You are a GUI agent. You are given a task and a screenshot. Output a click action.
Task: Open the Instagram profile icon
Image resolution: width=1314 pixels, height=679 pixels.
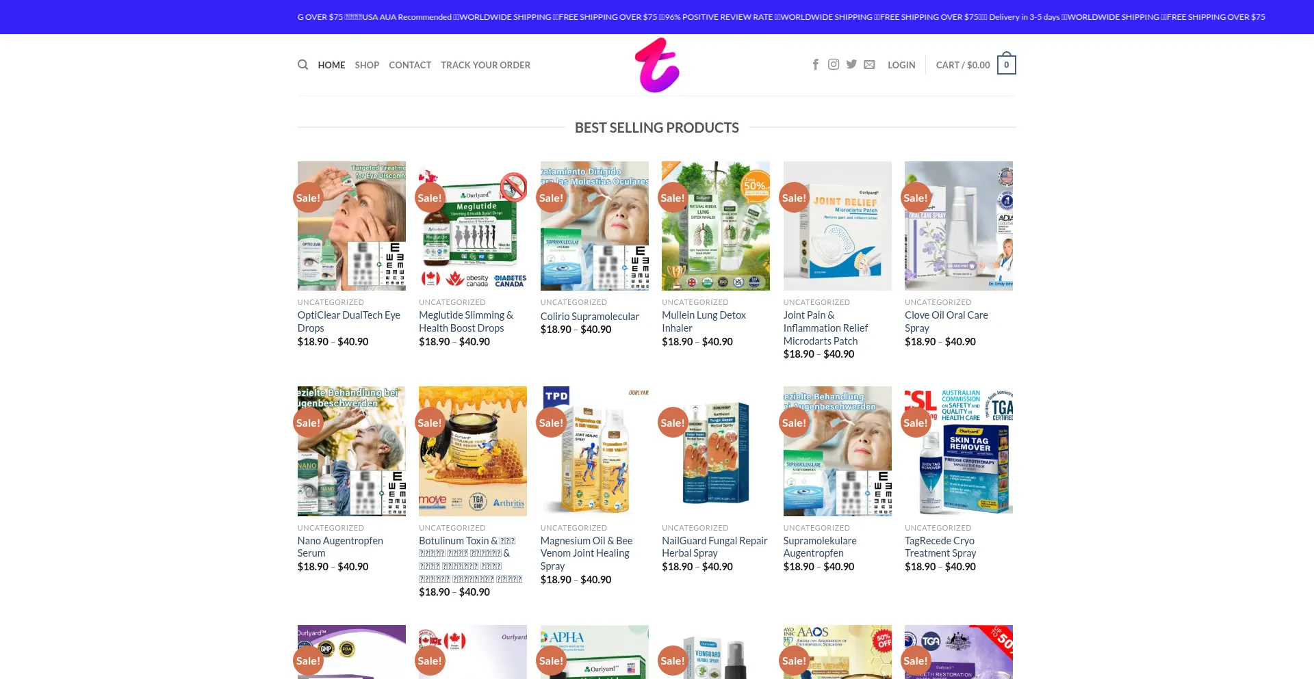click(x=834, y=64)
